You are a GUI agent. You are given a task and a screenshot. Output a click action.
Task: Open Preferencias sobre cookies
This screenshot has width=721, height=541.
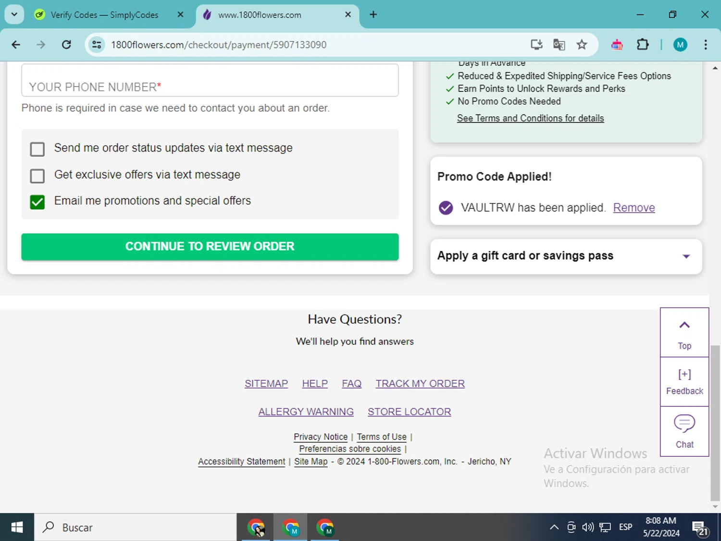(x=350, y=449)
